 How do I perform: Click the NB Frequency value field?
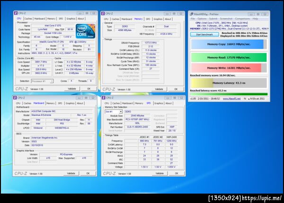166,34
